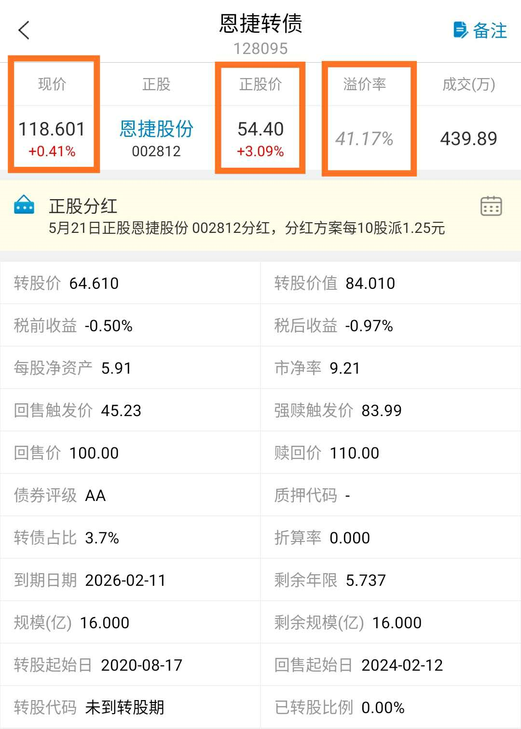Tap 税前收益 -0.50% cell
Screen dimensions: 521x729
130,325
